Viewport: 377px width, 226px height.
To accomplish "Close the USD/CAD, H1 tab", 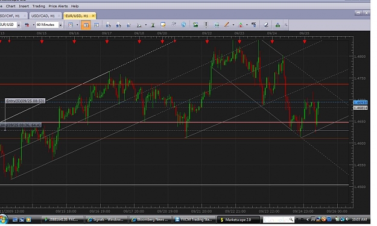I will point(59,16).
